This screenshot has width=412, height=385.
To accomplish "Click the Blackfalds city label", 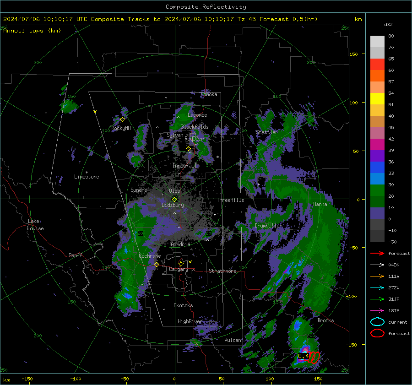I will (x=195, y=127).
